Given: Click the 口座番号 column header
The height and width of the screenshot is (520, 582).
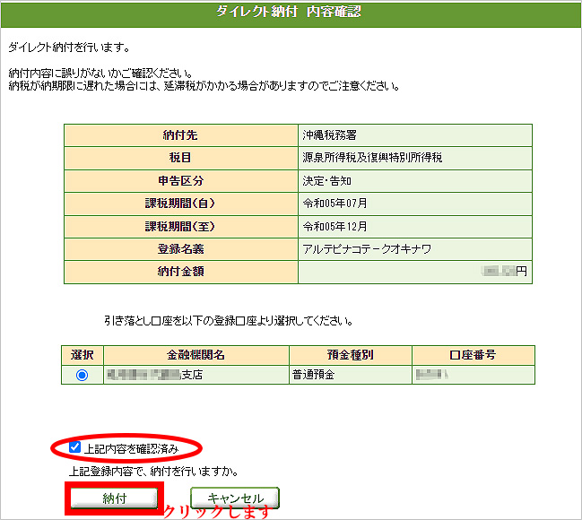Looking at the screenshot, I should point(473,355).
